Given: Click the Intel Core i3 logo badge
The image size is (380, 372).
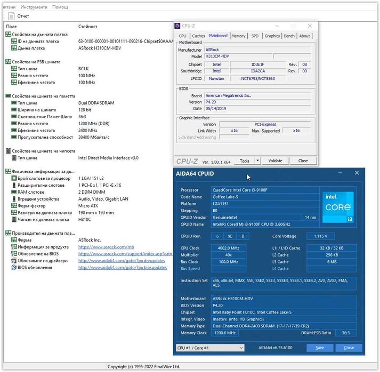Looking at the screenshot, I should point(338,207).
